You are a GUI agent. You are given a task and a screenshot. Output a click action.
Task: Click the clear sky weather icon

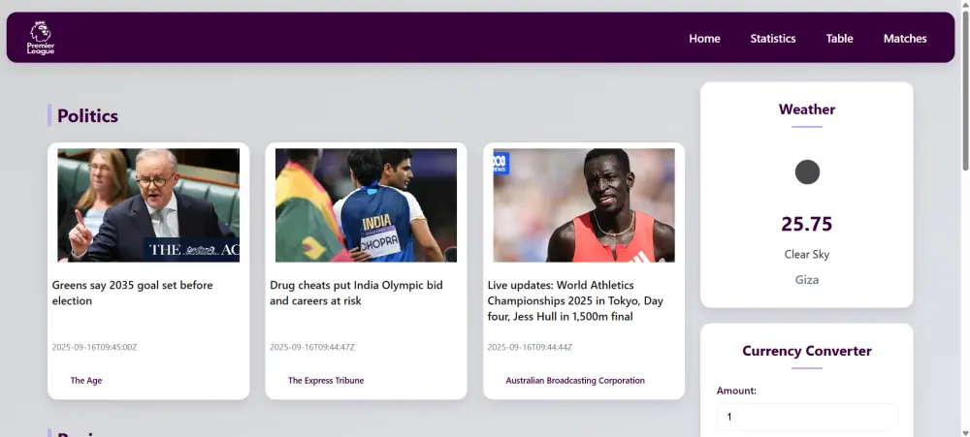[x=807, y=172]
